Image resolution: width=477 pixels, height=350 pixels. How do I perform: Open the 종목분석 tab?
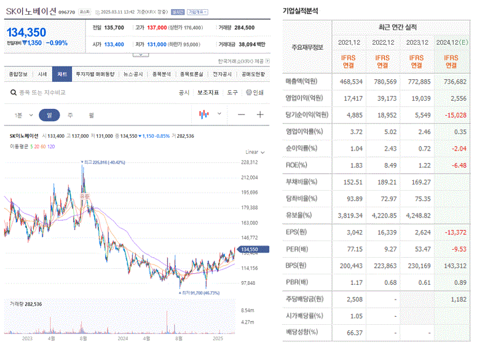pos(162,74)
